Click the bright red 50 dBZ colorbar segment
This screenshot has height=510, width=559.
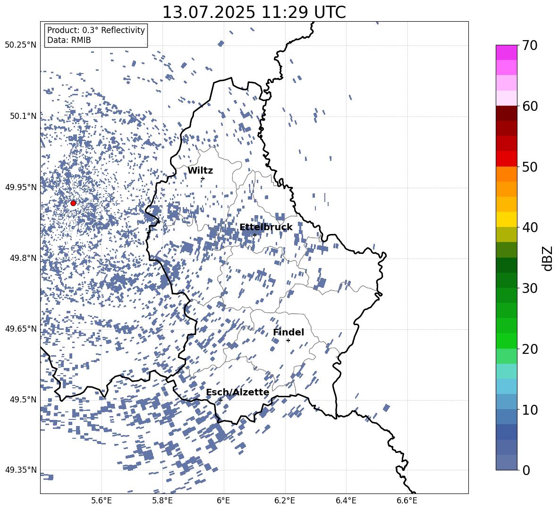coord(506,159)
